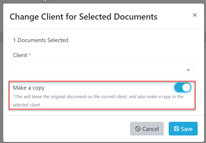Image resolution: width=206 pixels, height=143 pixels.
Task: Click the white knob of the copy toggle
Action: (x=186, y=87)
